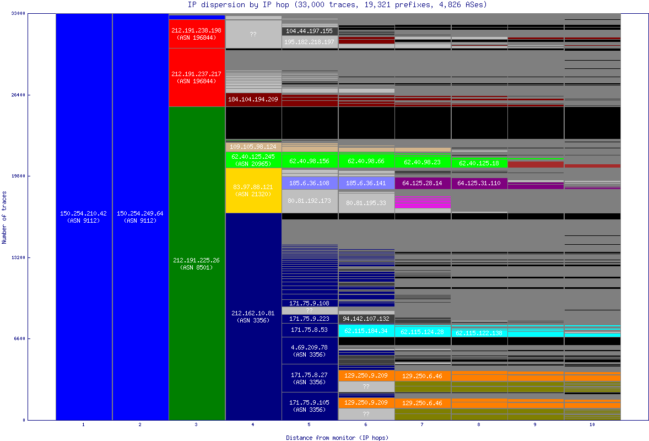Select the 150.254.249.64 hop 2 block
The width and height of the screenshot is (649, 441).
click(140, 217)
